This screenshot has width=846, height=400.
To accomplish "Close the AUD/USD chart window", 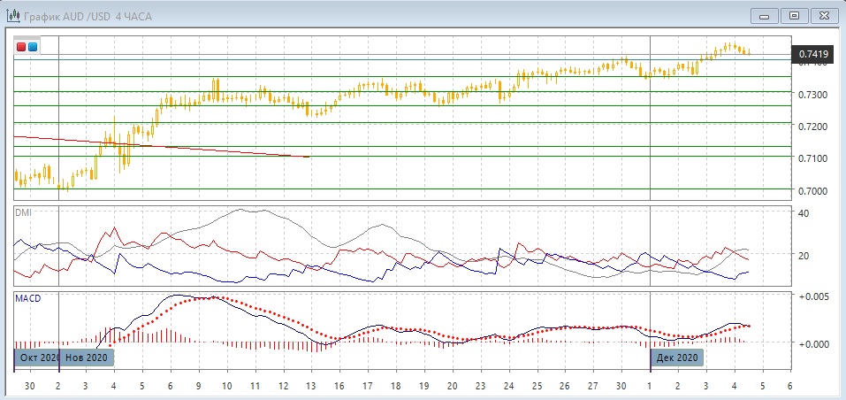I will [822, 15].
